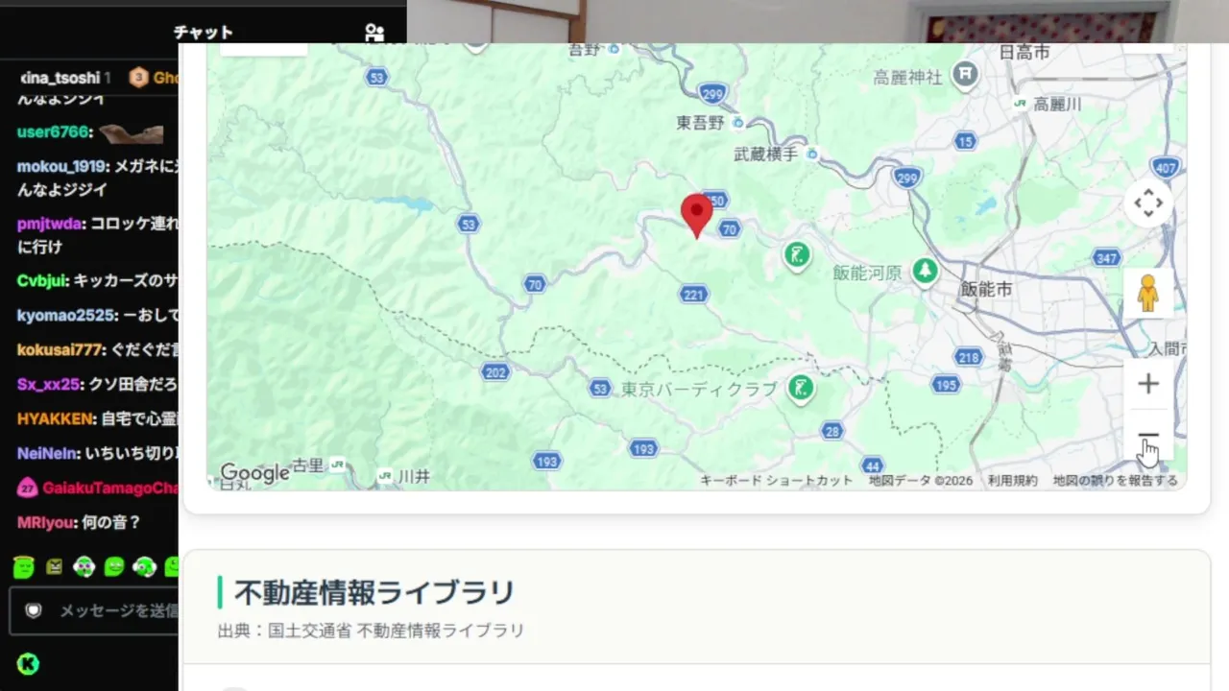The image size is (1229, 691).
Task: Open the 利用規約 terms link
Action: (x=1013, y=481)
